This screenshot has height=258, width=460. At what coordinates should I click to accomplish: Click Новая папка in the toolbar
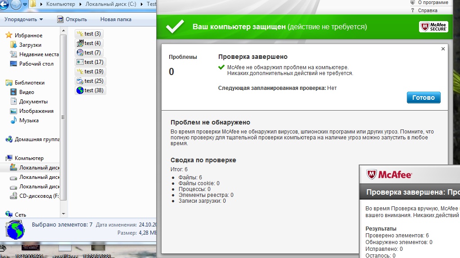[116, 19]
